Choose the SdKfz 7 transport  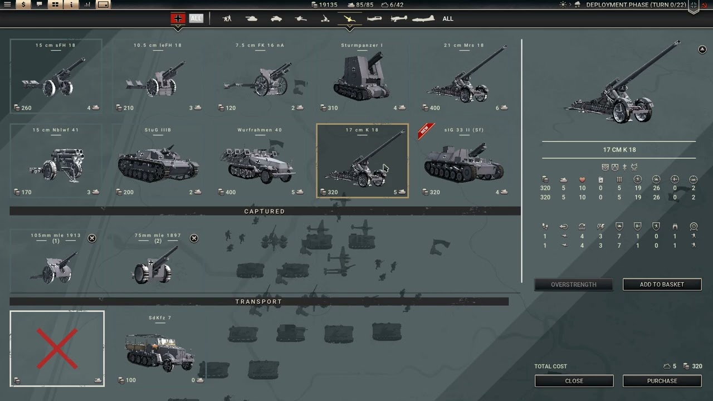pyautogui.click(x=159, y=349)
